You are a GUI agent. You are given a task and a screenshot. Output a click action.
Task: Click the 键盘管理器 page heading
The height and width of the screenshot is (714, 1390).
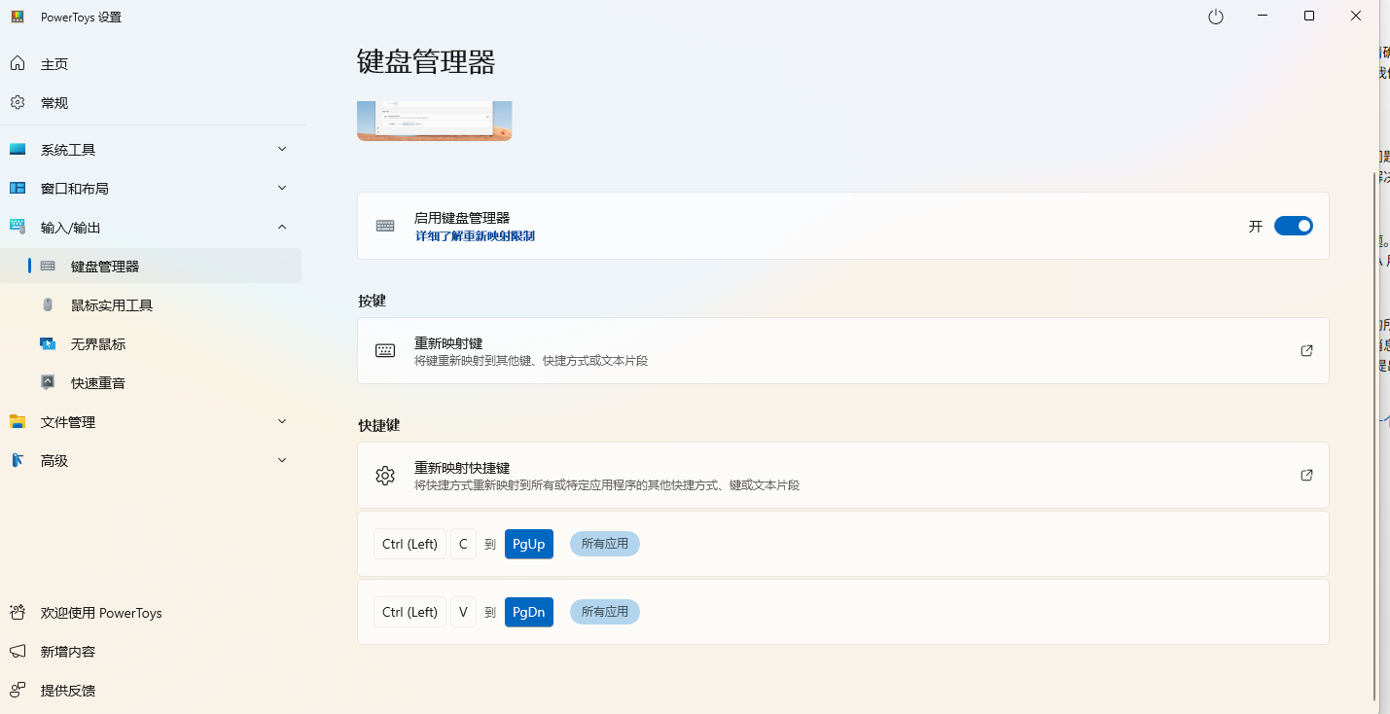click(x=426, y=62)
